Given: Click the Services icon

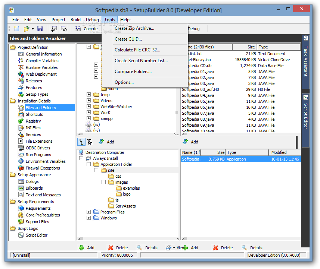Looking at the screenshot, I should 21,134.
